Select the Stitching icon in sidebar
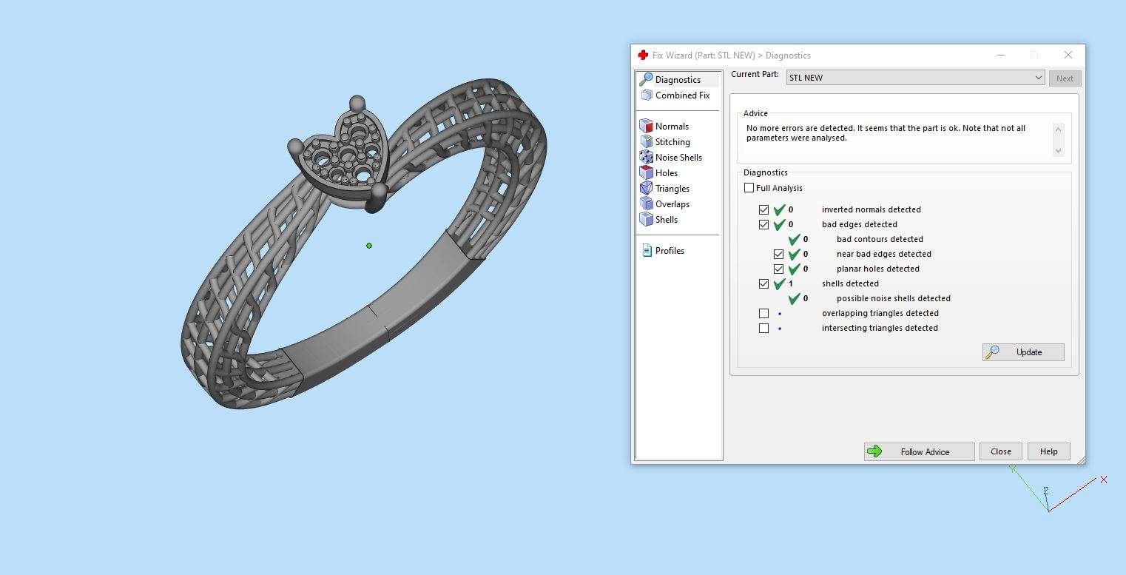The height and width of the screenshot is (575, 1126). coord(647,141)
